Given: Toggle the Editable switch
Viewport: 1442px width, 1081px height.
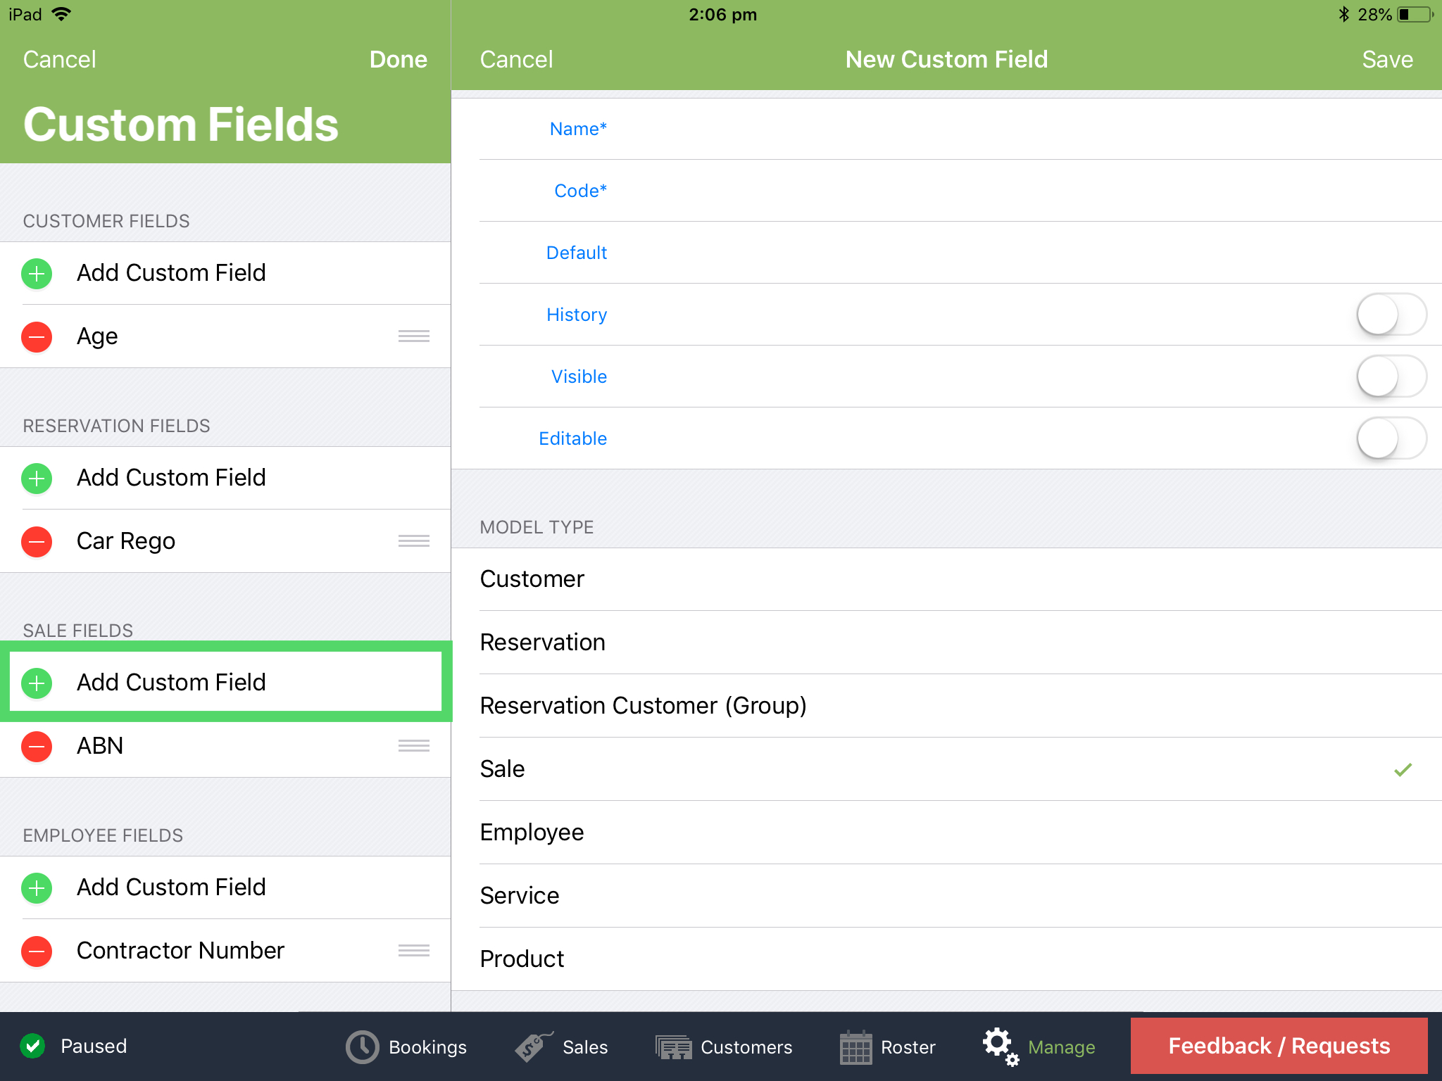Looking at the screenshot, I should point(1391,438).
